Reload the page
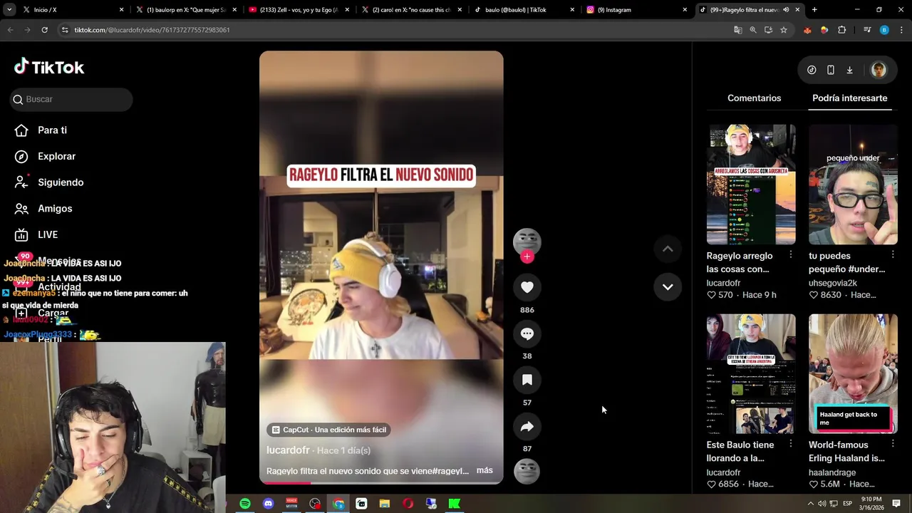Viewport: 912px width, 513px height. click(x=44, y=30)
